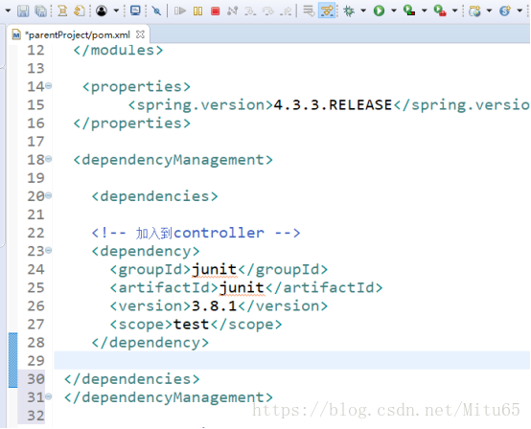Click the Maven file icon on tab
This screenshot has width=531, height=429.
16,34
